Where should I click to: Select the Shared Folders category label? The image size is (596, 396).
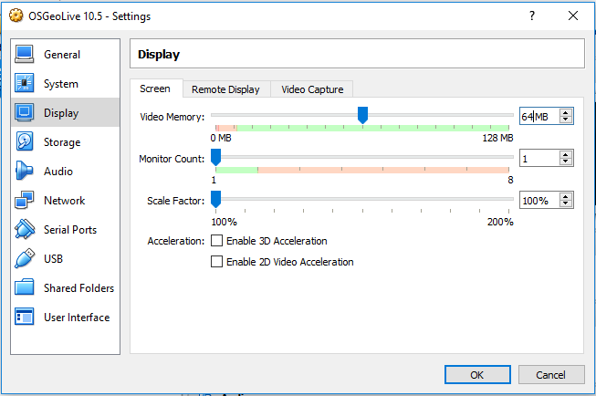point(78,288)
